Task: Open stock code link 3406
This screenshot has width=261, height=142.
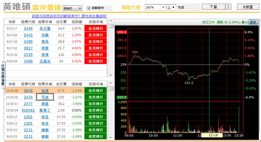Action: click(x=28, y=61)
